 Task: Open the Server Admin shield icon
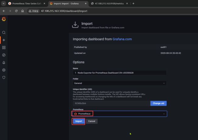click(x=4, y=77)
